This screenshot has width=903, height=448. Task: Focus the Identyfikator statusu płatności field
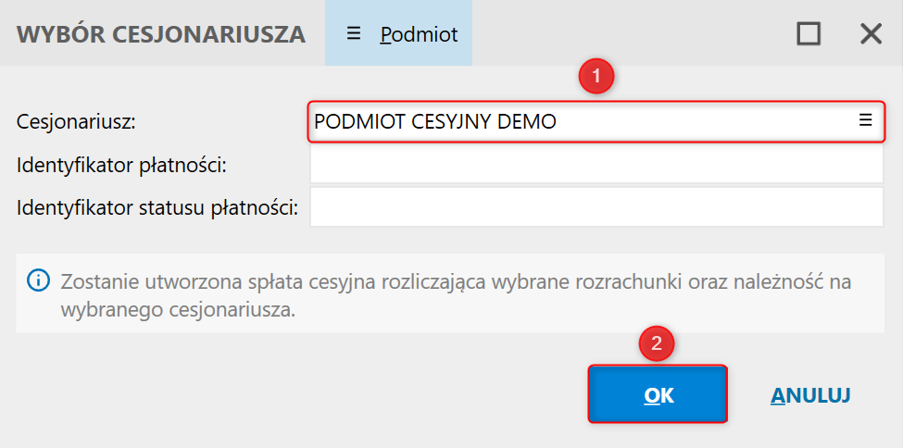click(596, 207)
